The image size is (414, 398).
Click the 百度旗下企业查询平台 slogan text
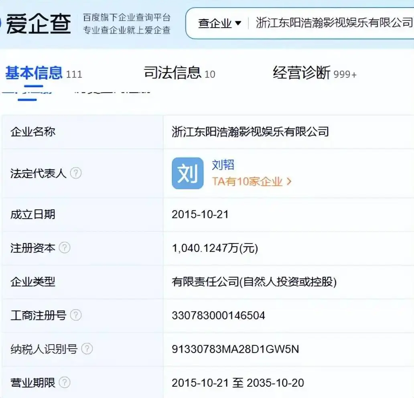127,18
